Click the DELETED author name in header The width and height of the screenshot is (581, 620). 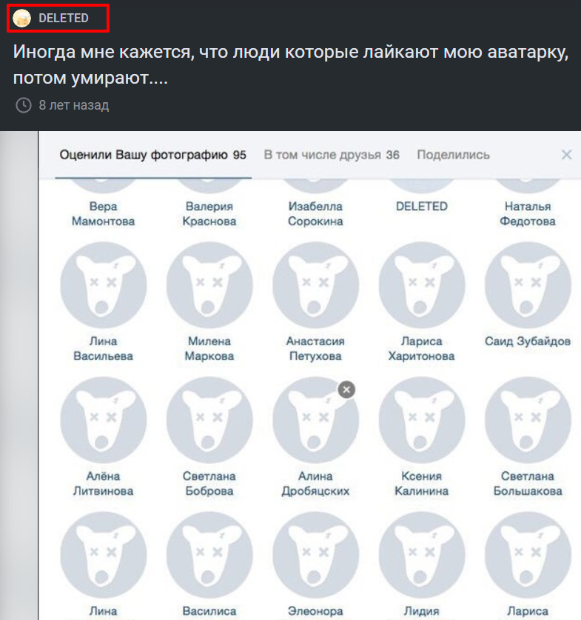(x=64, y=19)
